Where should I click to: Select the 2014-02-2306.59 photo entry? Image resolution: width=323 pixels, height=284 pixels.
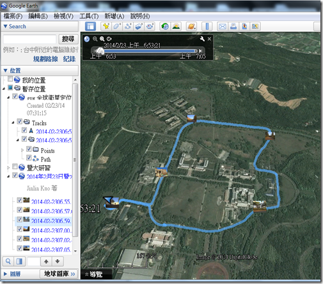click(x=51, y=221)
